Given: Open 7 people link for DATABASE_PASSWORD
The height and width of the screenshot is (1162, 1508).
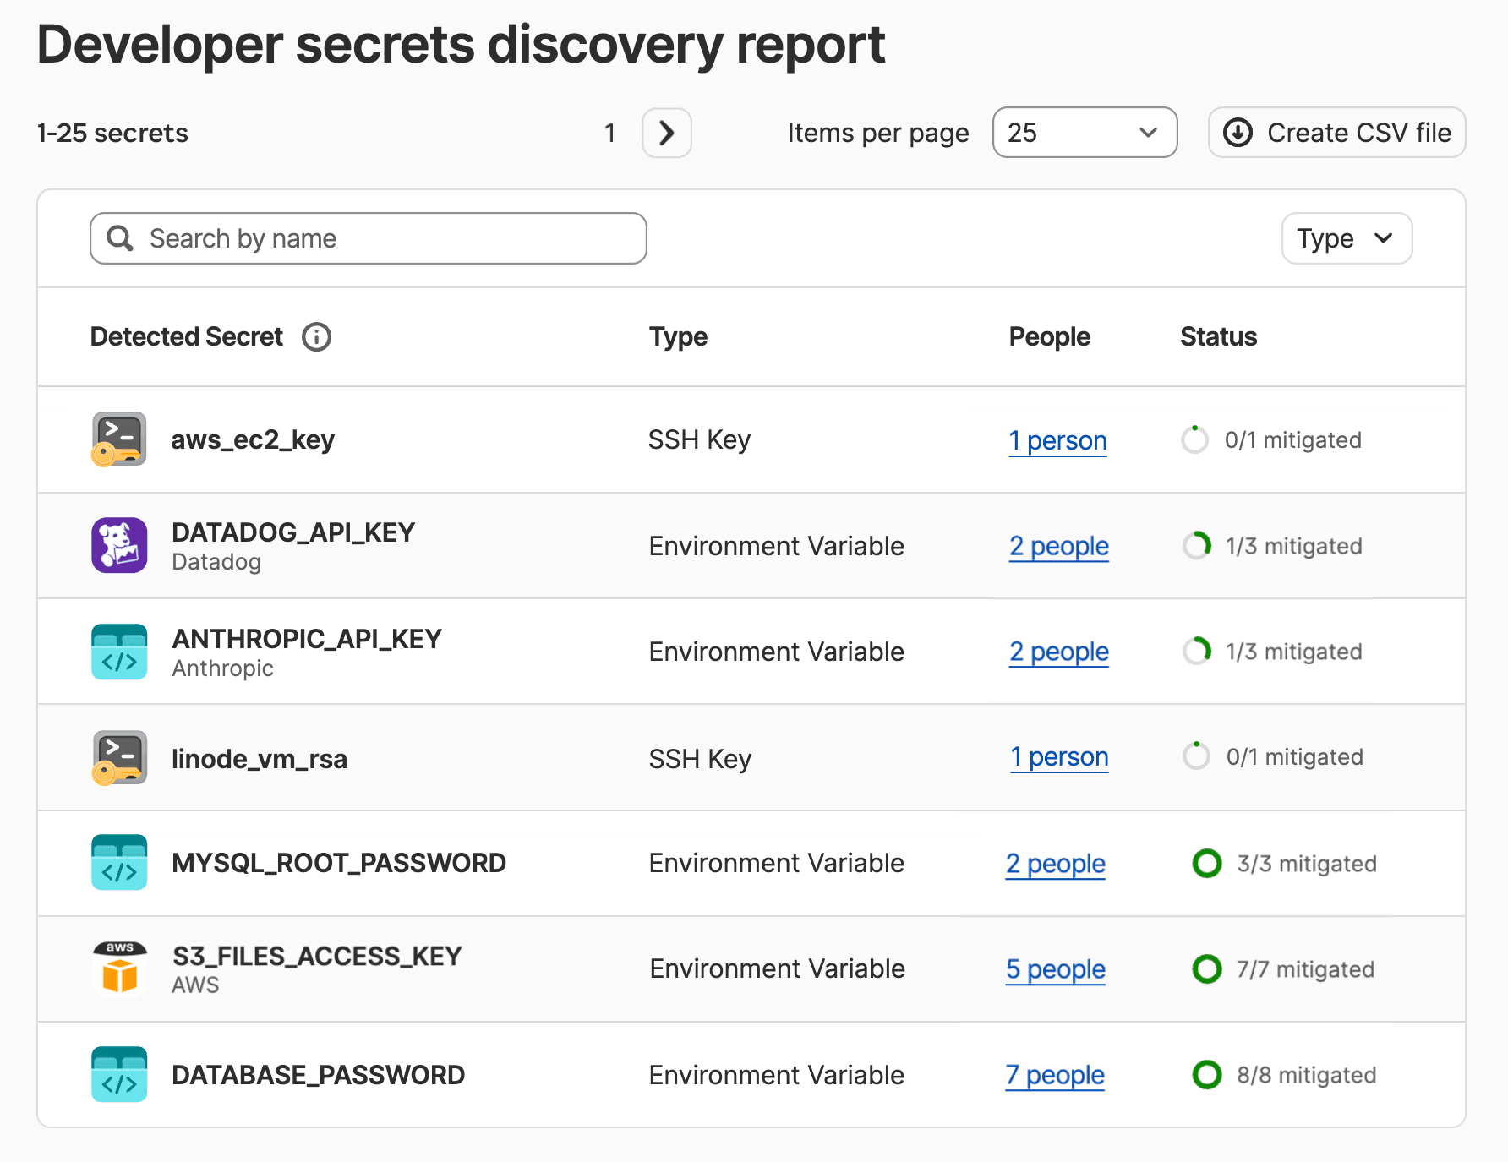Looking at the screenshot, I should (x=1055, y=1075).
